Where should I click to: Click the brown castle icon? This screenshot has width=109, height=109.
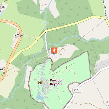tap(40, 82)
